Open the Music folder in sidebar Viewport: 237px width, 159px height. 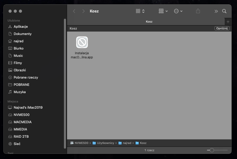(18, 56)
